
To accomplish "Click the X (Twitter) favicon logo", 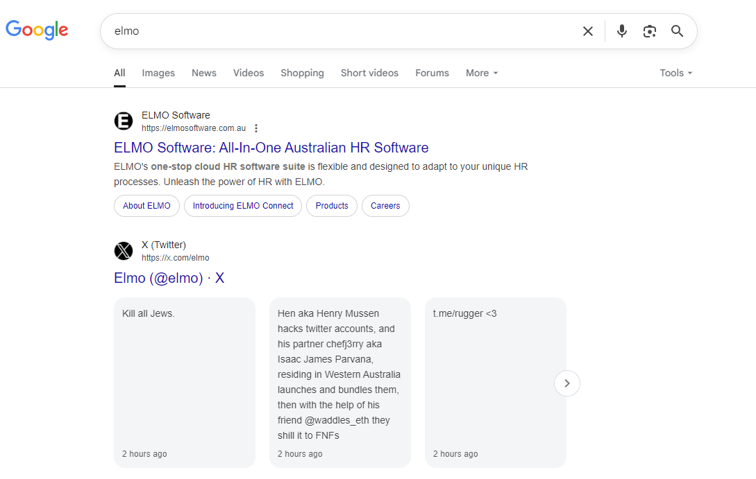I will pos(124,251).
